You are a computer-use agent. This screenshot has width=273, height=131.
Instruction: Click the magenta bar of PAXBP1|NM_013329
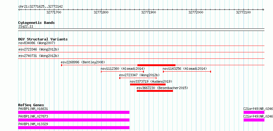pyautogui.click(x=74, y=128)
